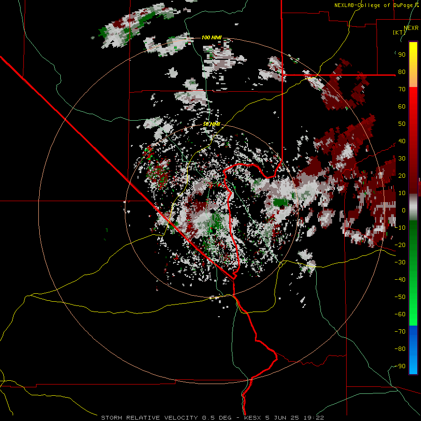Click the 60 value on velocity scale
This screenshot has height=421, width=421.
click(x=402, y=107)
